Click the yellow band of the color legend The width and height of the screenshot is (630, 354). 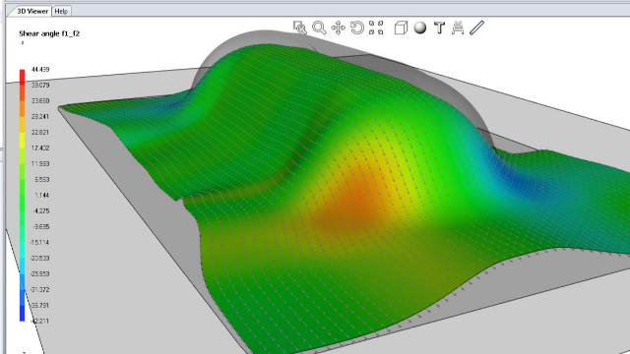coord(22,141)
